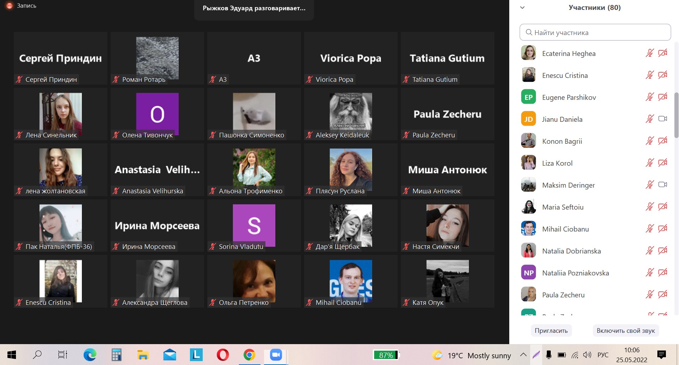The image size is (679, 365).
Task: Click the muted microphone icon for Ecaterina Heghea
Action: pyautogui.click(x=649, y=53)
